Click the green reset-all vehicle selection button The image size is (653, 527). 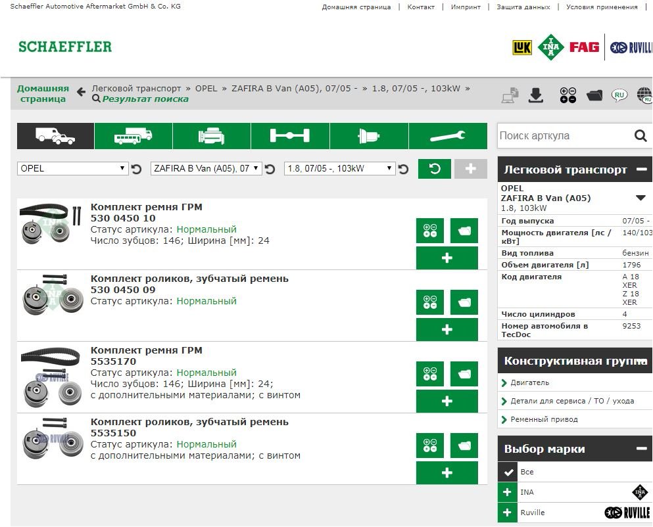435,169
